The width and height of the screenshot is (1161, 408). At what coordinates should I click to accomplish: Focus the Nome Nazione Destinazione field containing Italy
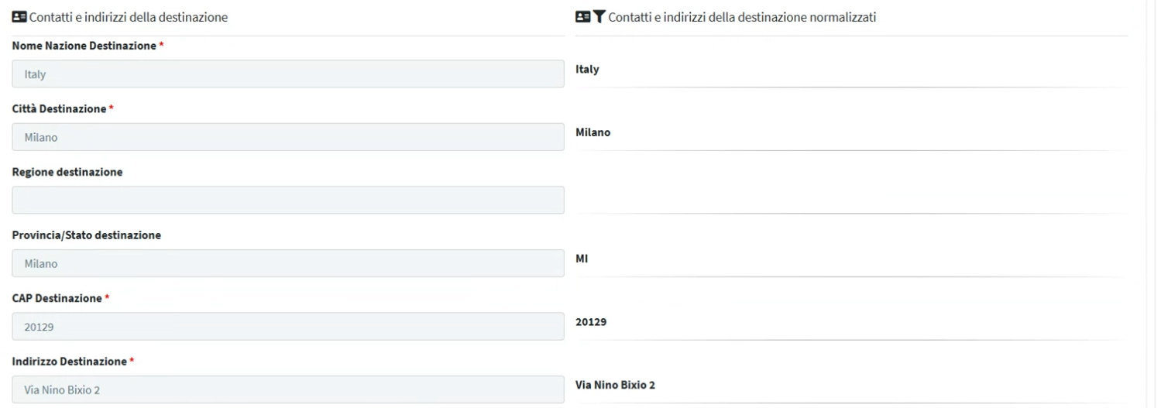(x=288, y=74)
